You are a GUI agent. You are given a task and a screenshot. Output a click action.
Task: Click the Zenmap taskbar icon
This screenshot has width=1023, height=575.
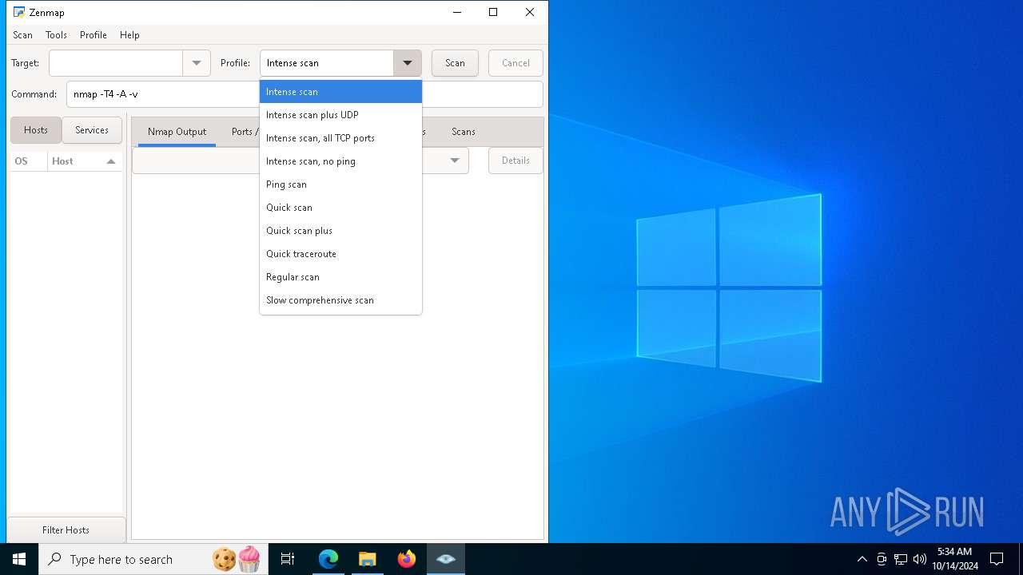(x=446, y=559)
